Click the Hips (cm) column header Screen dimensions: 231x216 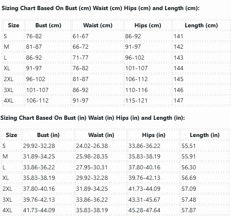(x=147, y=25)
